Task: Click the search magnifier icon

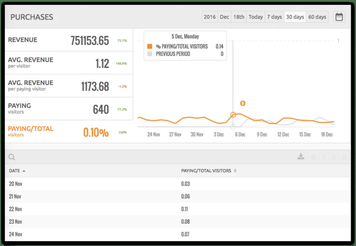Action: tap(12, 157)
